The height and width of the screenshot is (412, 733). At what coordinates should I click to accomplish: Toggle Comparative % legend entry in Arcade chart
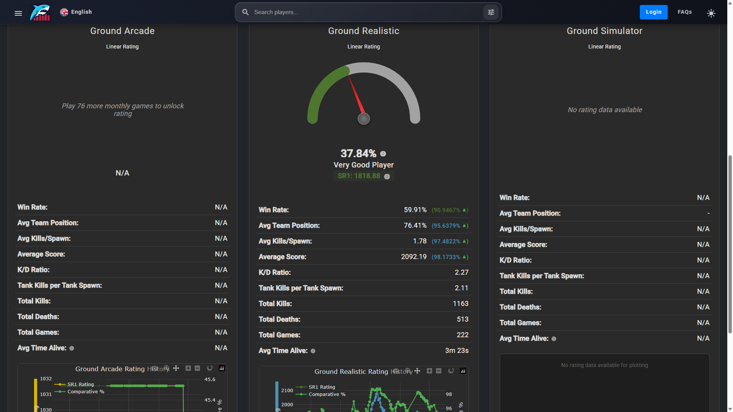[86, 392]
